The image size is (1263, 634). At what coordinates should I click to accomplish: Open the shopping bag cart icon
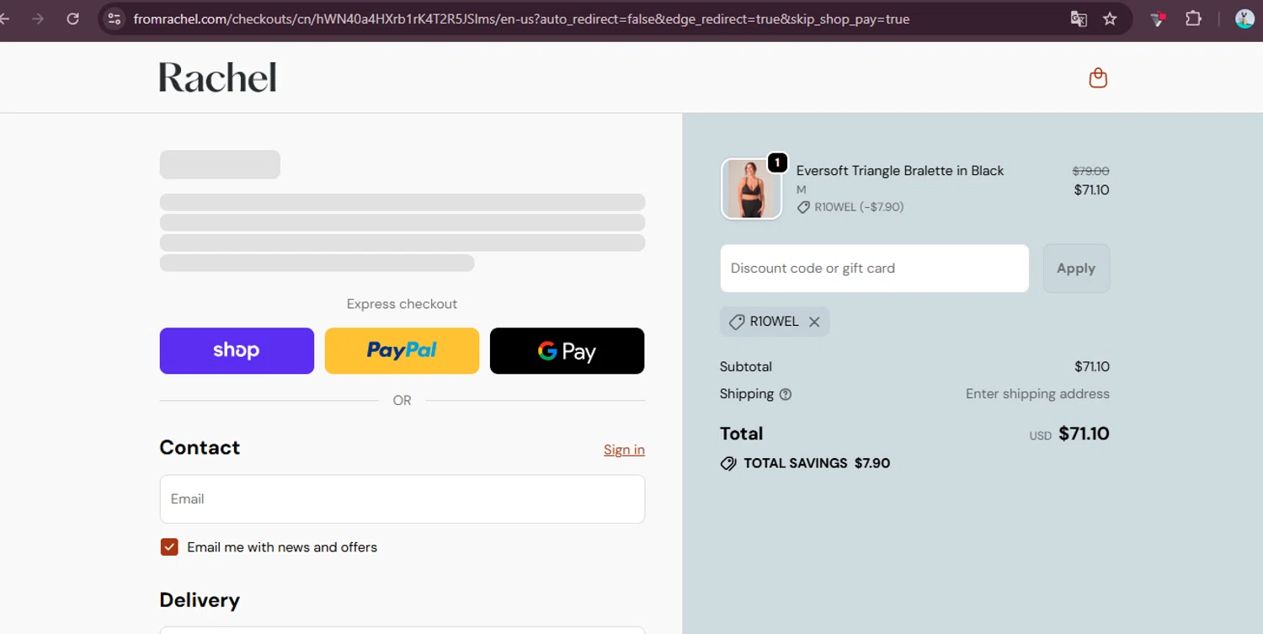tap(1098, 78)
